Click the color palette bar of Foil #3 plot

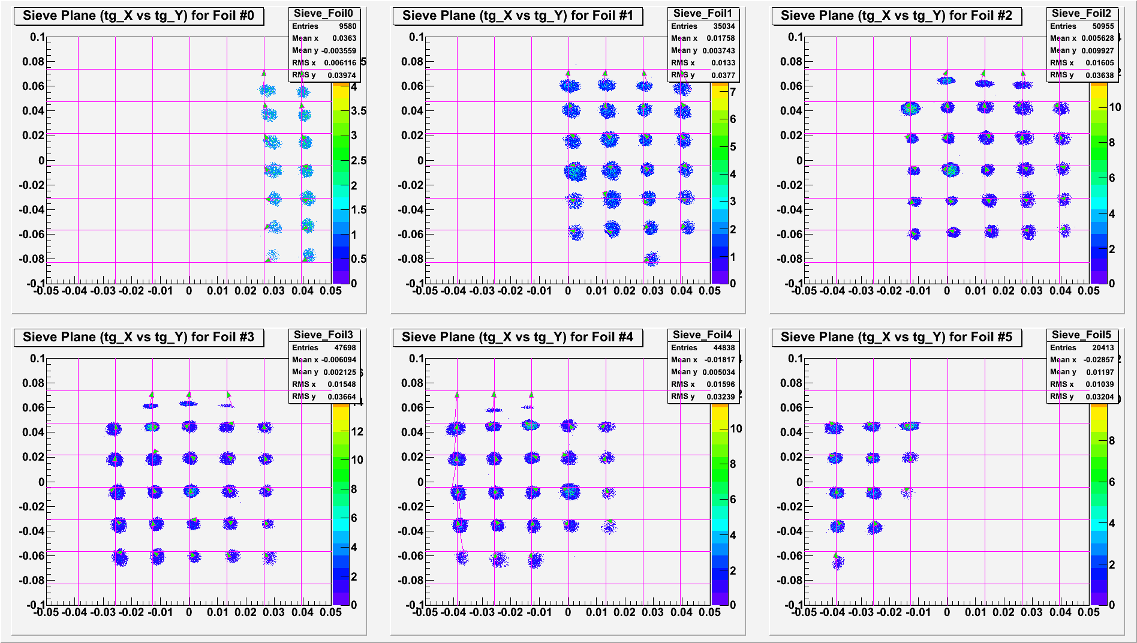click(x=341, y=504)
